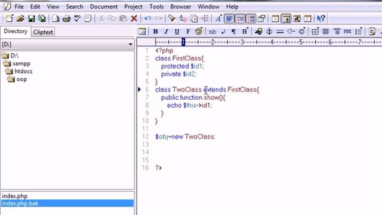
Task: Toggle Word Wrap button
Action: point(229,19)
